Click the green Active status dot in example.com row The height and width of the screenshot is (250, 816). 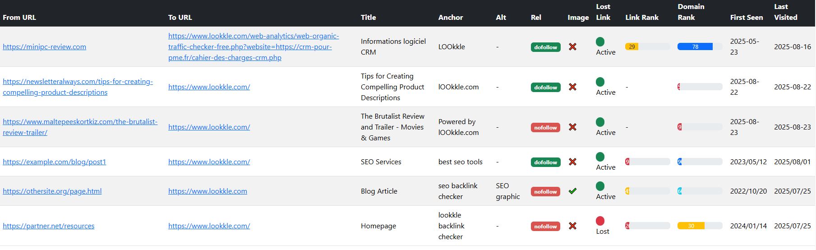click(600, 157)
